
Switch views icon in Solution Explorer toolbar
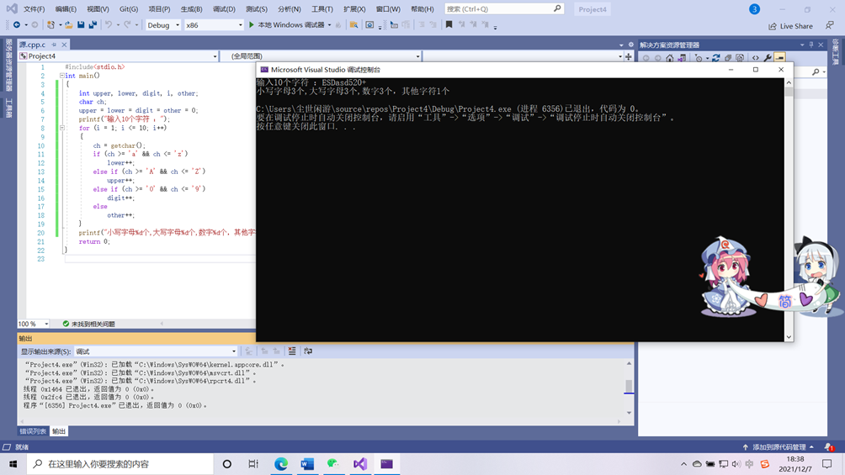[682, 58]
